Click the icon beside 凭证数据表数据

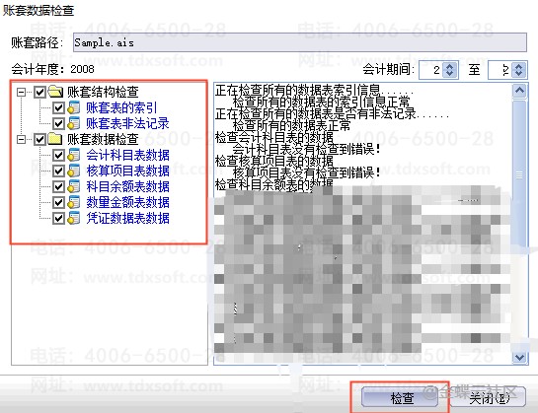pos(74,218)
